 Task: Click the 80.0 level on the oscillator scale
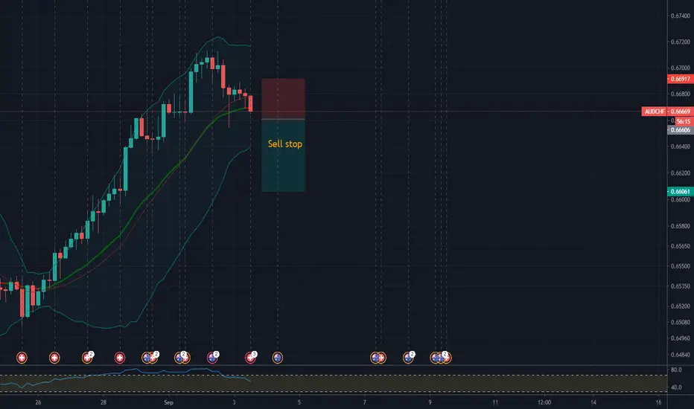point(676,370)
